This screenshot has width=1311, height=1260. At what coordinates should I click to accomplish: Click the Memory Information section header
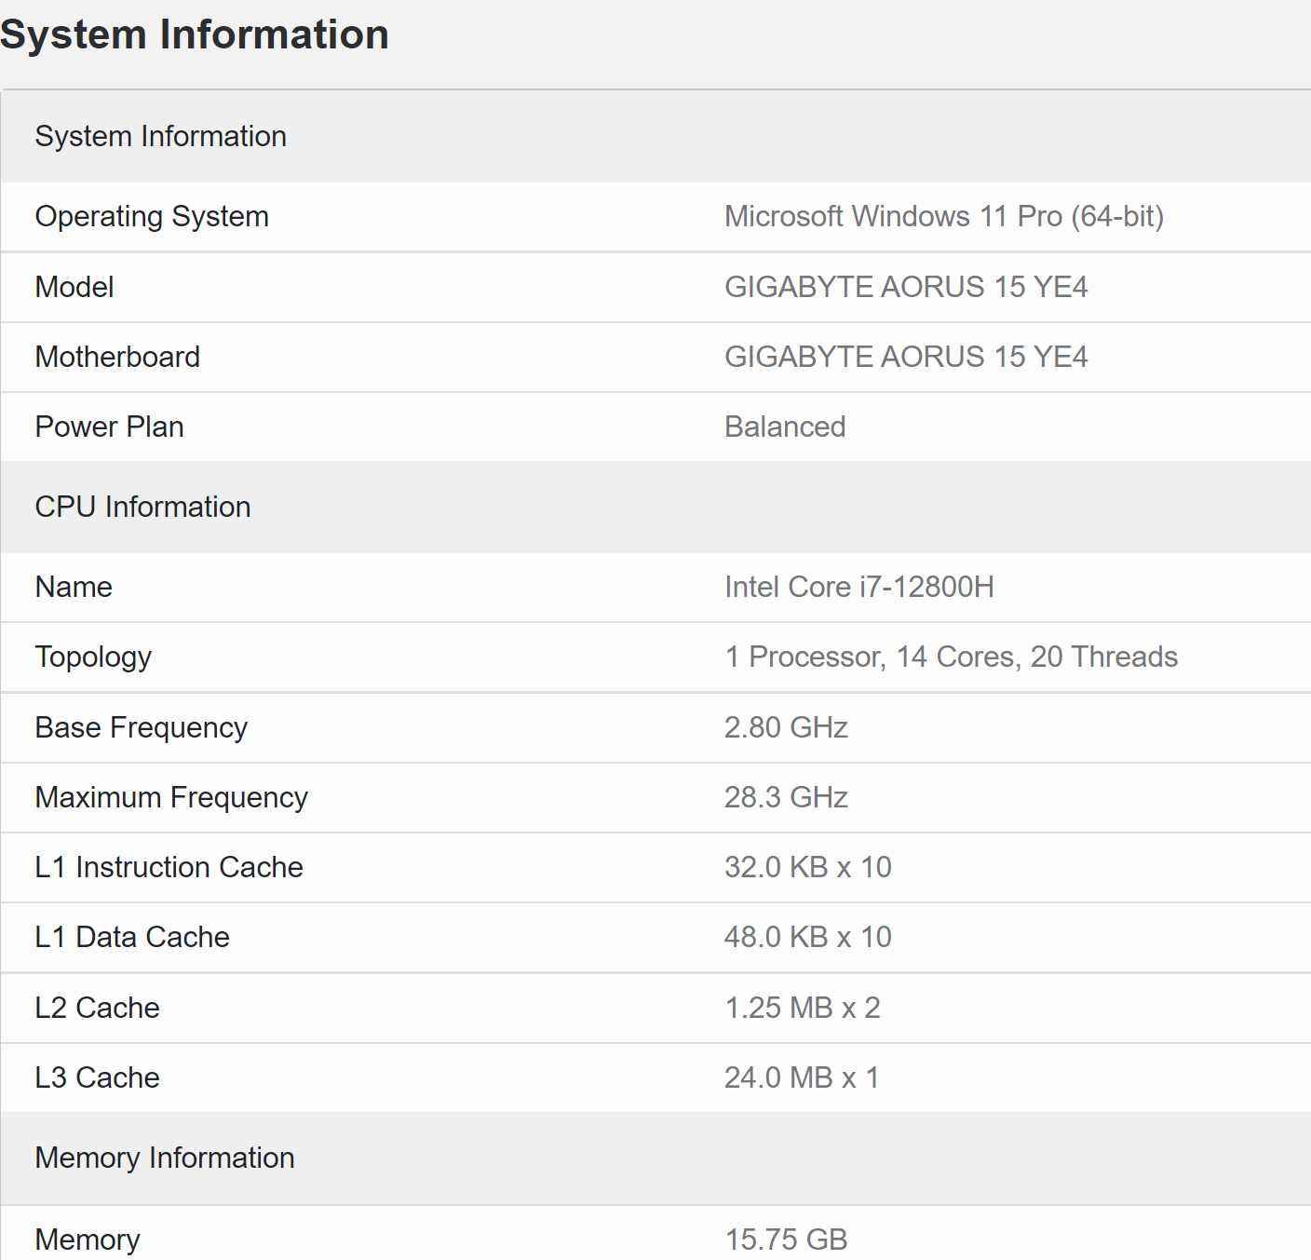[165, 1158]
